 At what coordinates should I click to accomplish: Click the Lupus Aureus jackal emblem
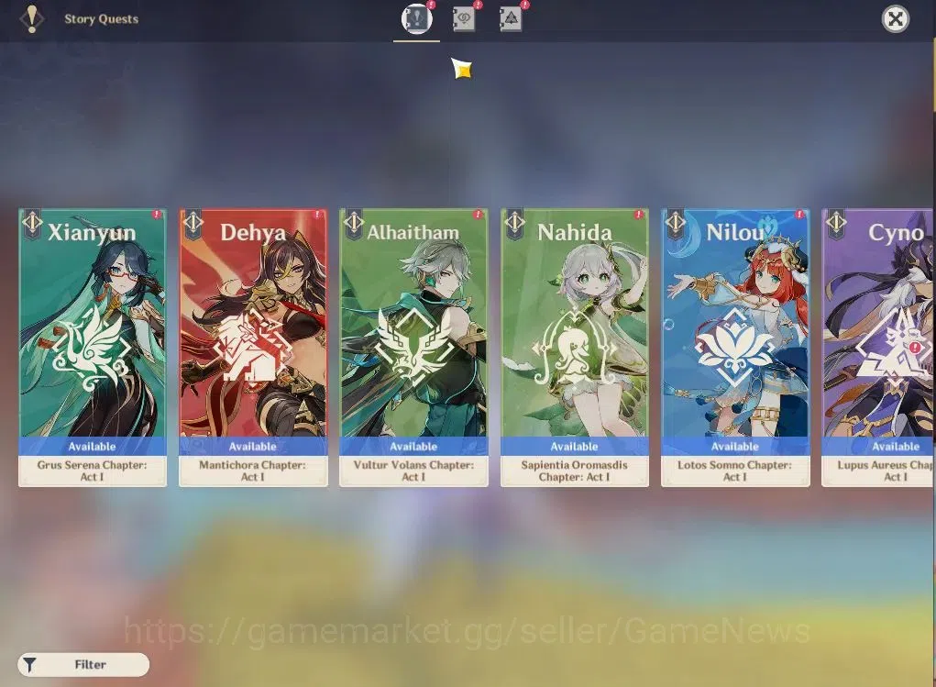(x=894, y=349)
